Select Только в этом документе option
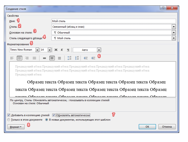This screenshot has height=142, width=188. point(9,119)
